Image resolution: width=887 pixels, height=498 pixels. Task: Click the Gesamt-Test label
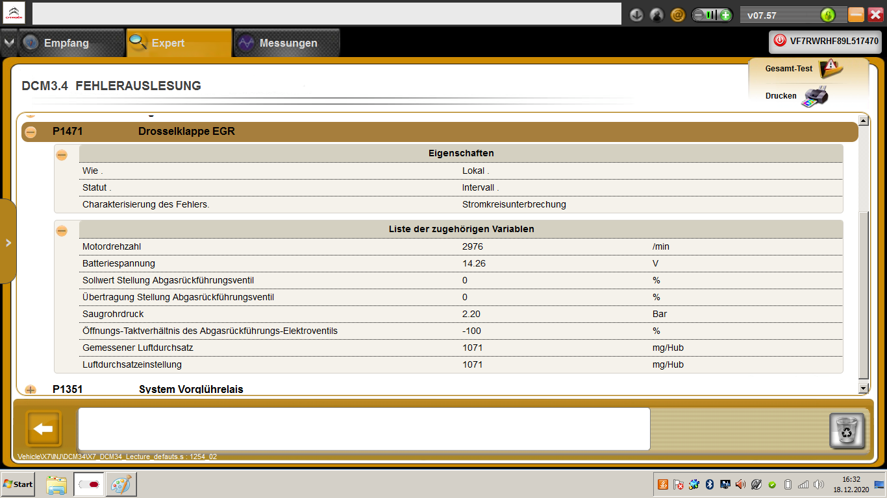[789, 68]
